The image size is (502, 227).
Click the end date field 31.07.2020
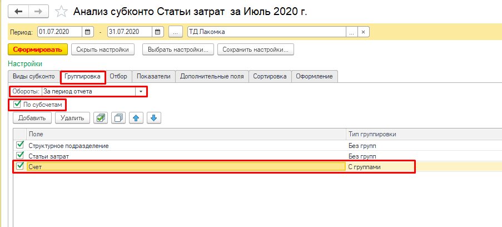click(130, 32)
